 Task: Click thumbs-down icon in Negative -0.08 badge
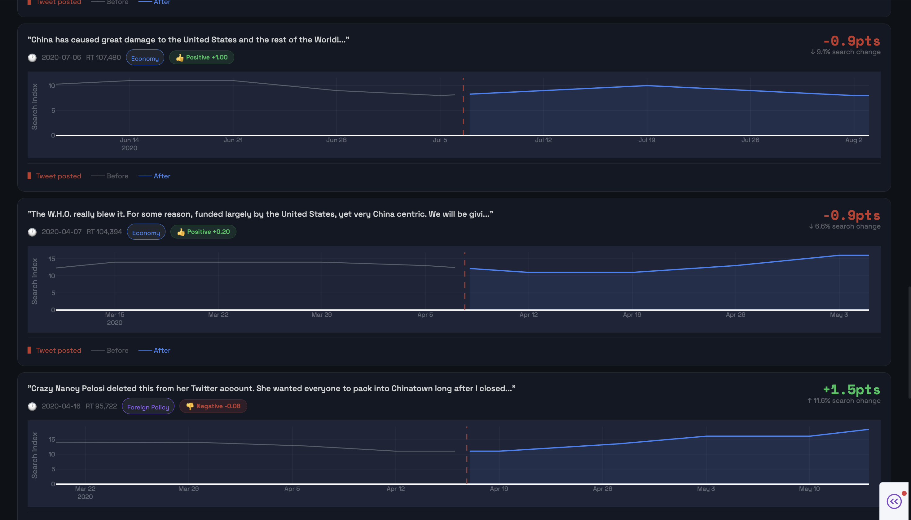[190, 406]
